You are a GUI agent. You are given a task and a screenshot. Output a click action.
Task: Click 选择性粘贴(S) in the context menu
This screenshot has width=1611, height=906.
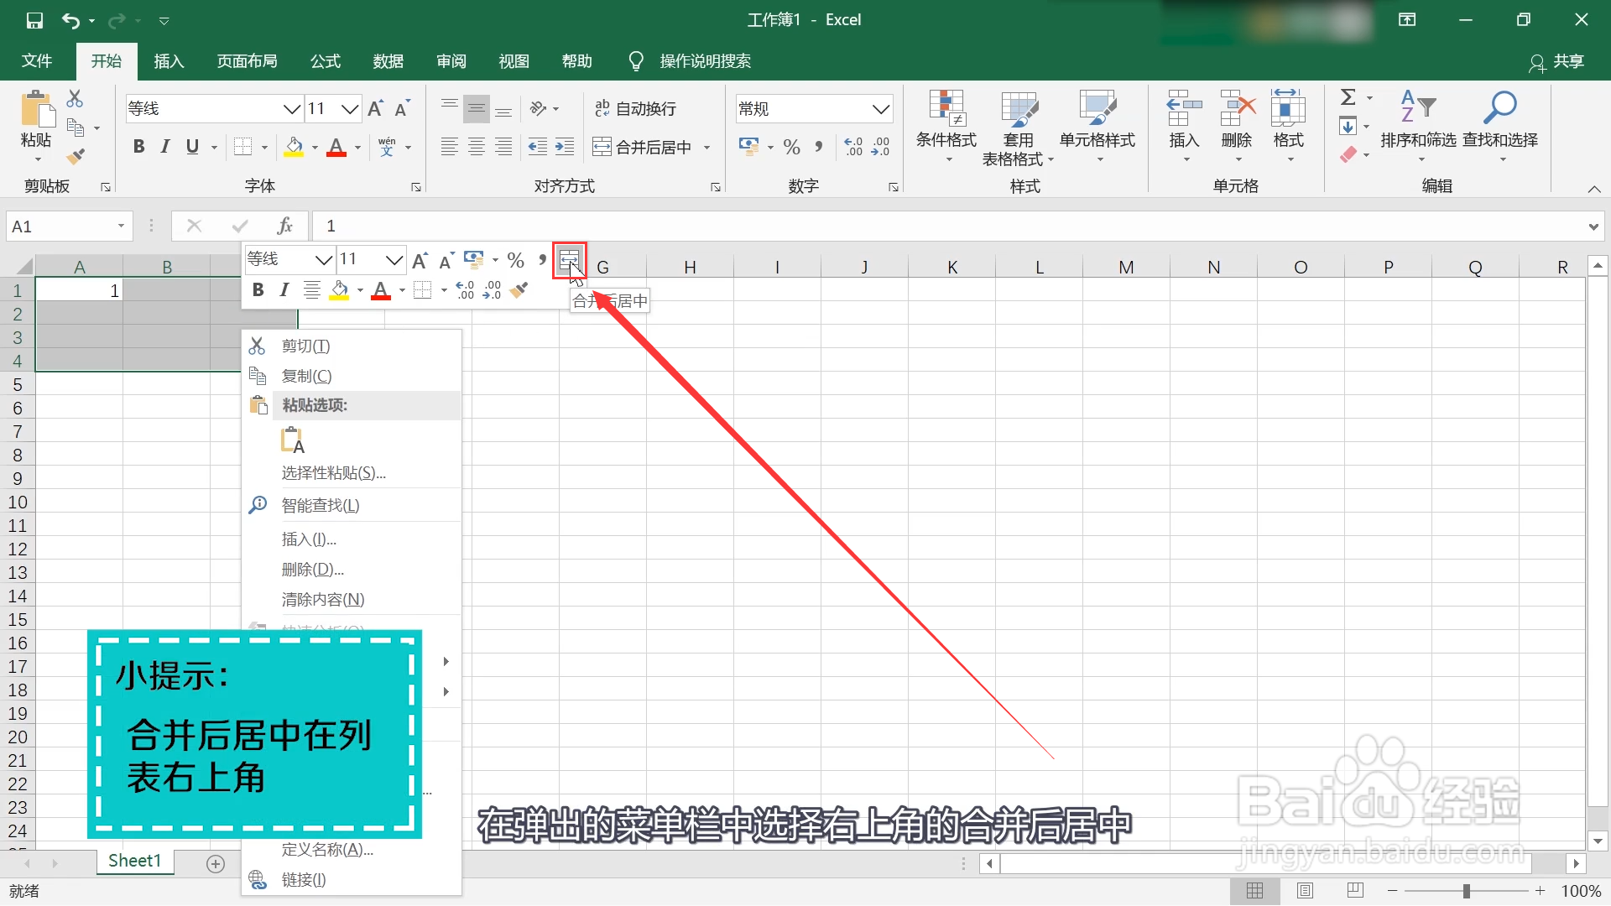[333, 472]
